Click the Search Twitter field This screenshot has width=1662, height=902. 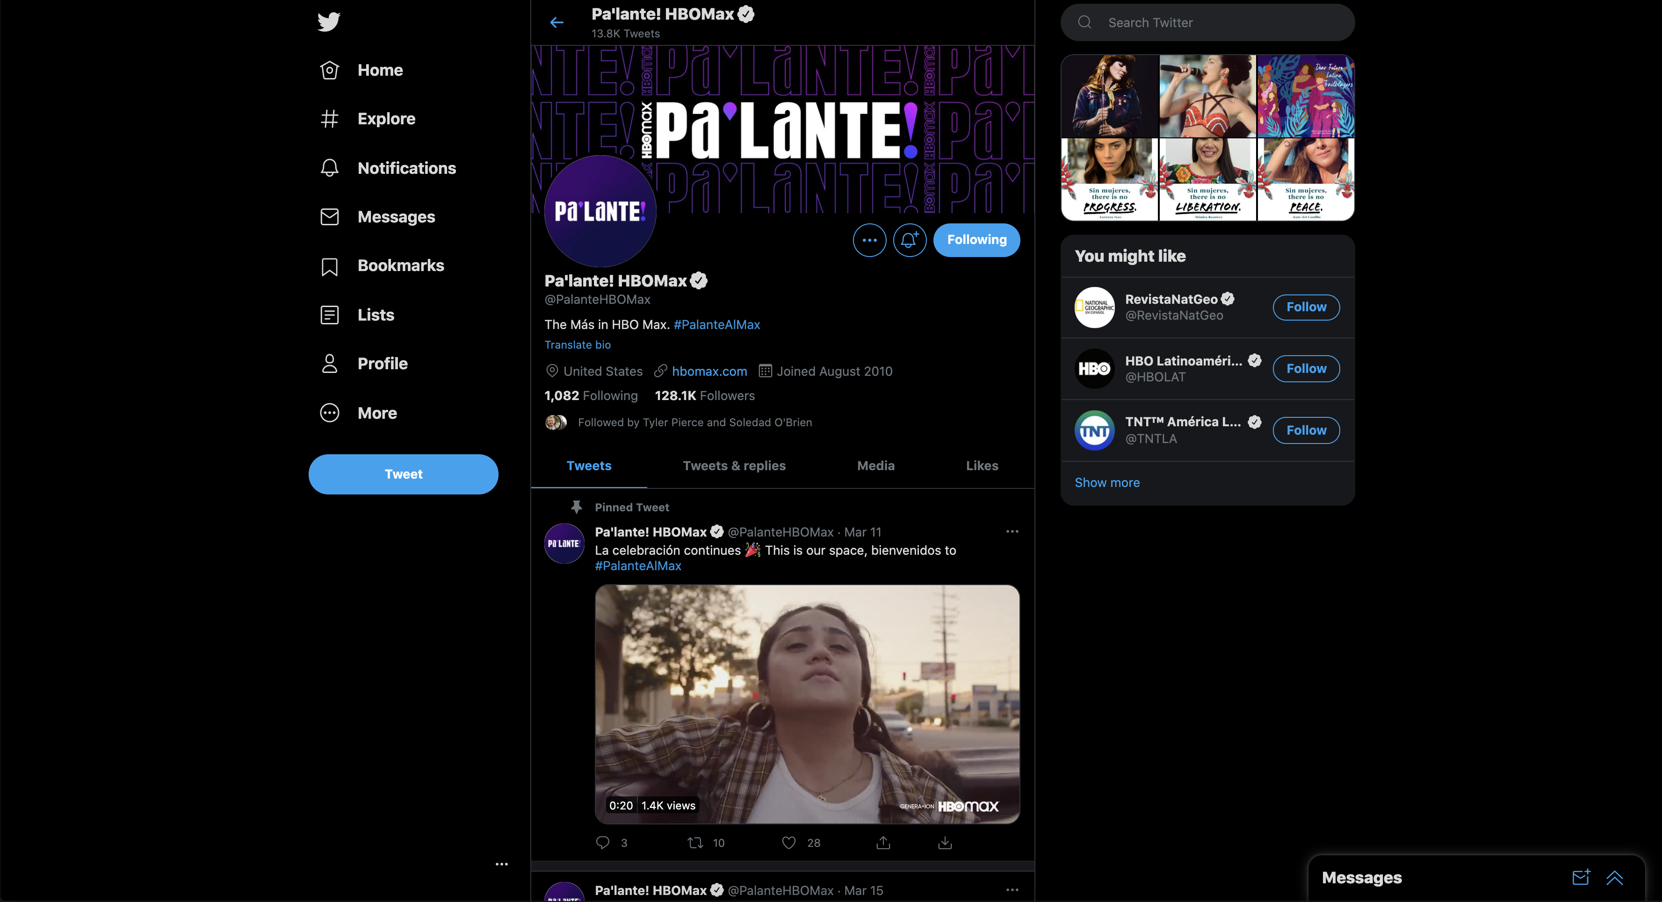pos(1207,22)
